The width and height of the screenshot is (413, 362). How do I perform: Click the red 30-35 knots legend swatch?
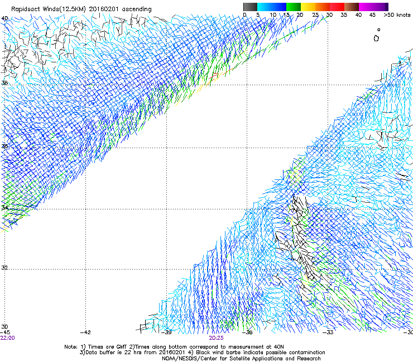pos(337,7)
